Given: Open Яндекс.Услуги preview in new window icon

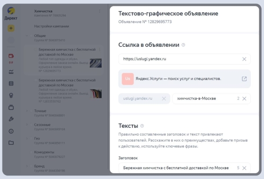Looking at the screenshot, I should point(244,79).
